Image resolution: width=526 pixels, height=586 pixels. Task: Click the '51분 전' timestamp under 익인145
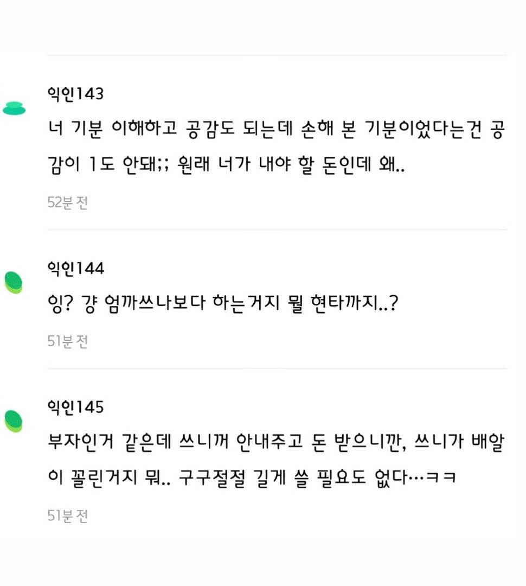[x=67, y=515]
